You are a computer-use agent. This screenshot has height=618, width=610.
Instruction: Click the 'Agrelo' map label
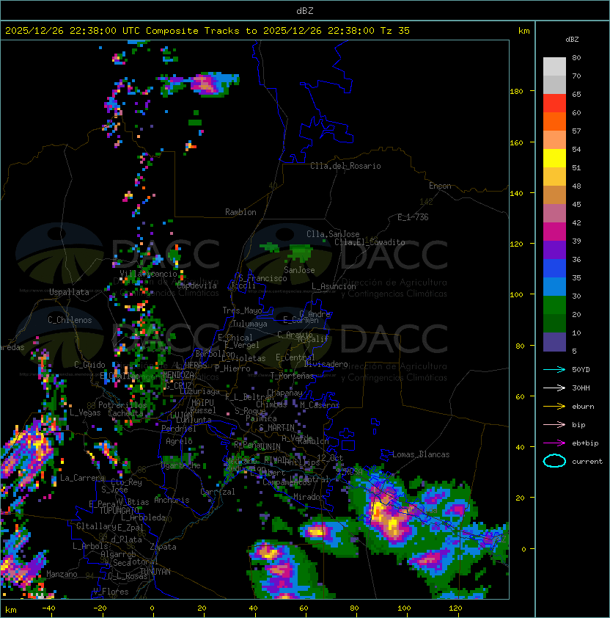pyautogui.click(x=179, y=441)
